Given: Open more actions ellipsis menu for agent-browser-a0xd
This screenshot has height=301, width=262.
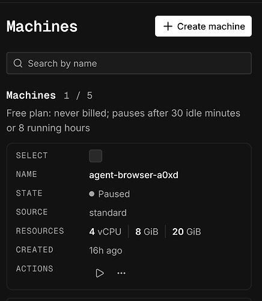Looking at the screenshot, I should pyautogui.click(x=121, y=273).
